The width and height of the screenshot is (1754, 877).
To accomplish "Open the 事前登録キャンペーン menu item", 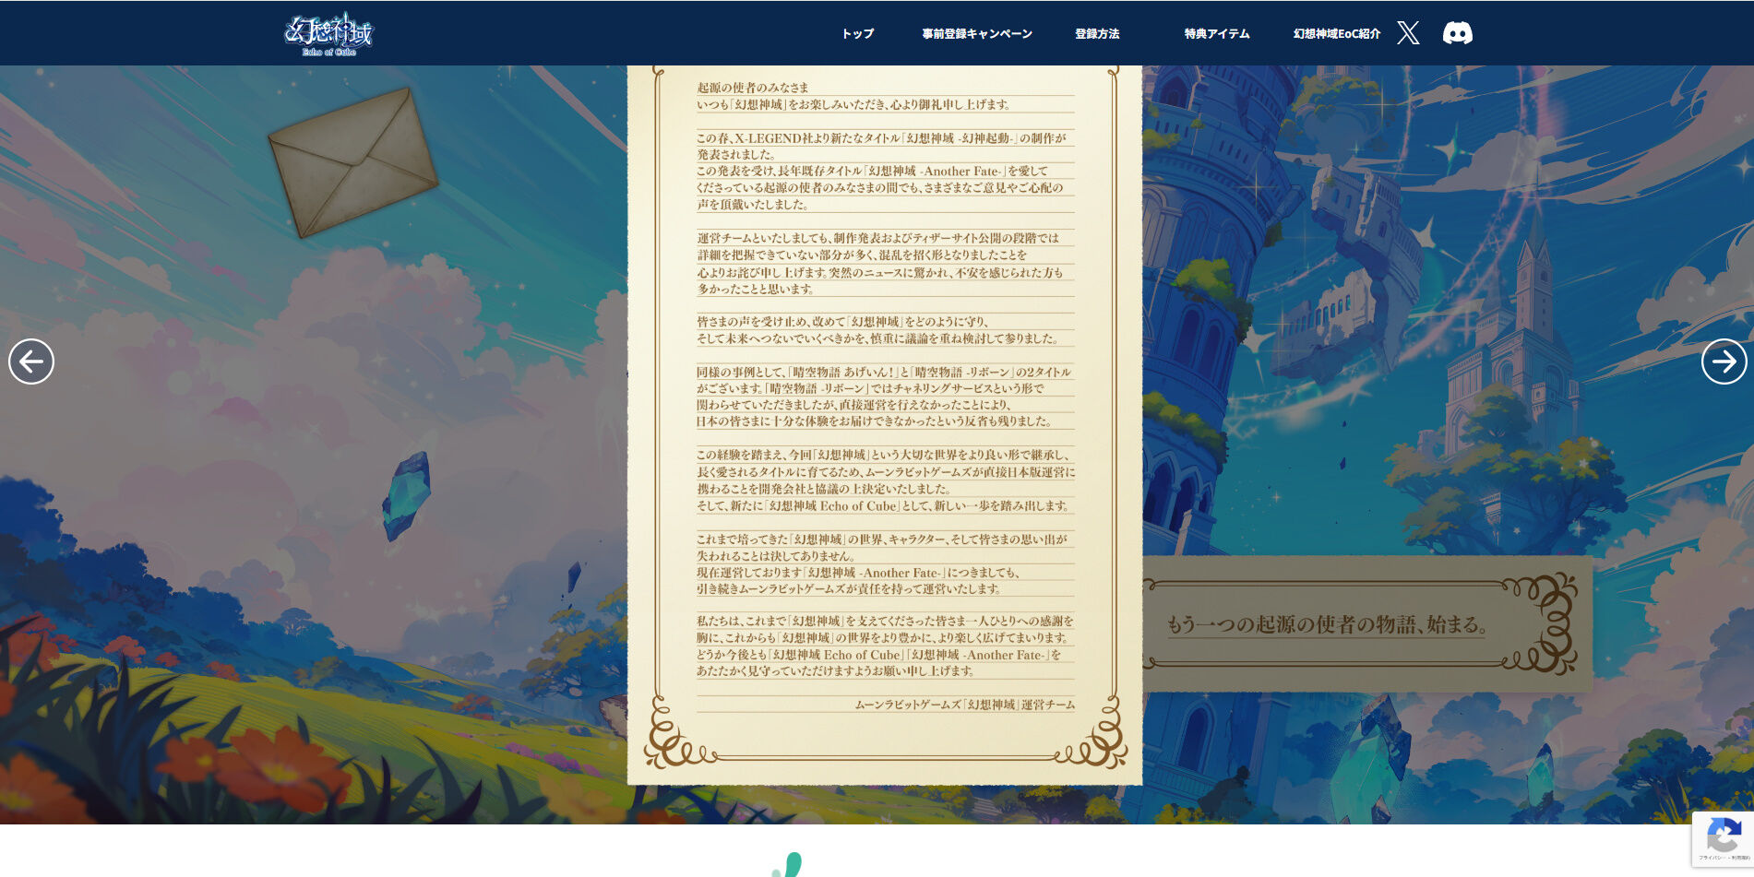I will (974, 33).
